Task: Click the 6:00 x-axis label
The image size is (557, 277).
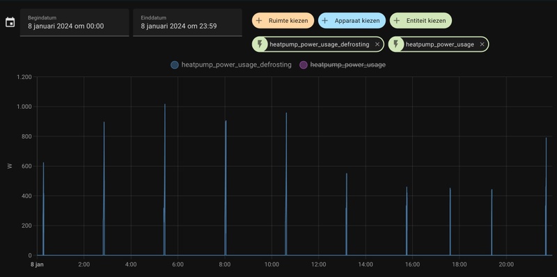Action: tap(178, 265)
